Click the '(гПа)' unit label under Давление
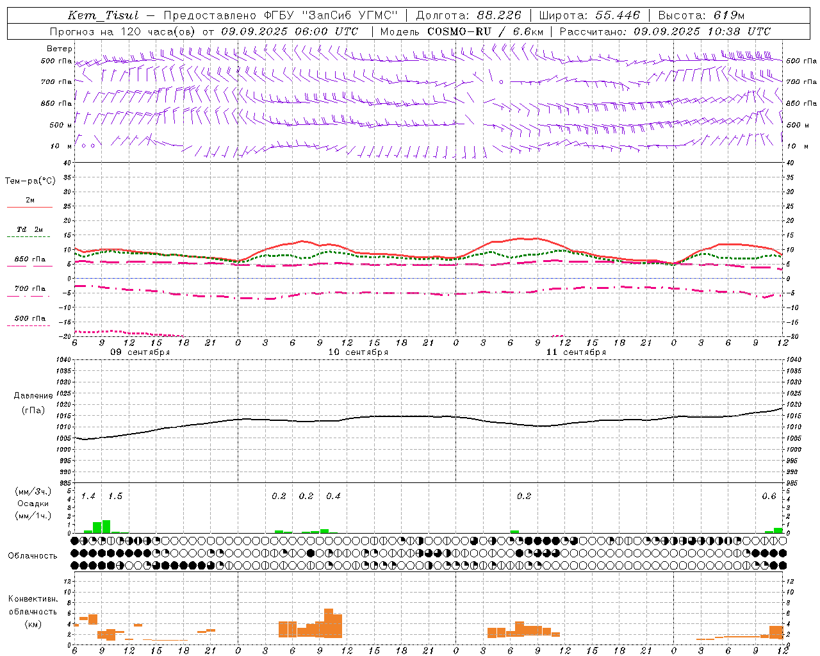 click(x=33, y=411)
